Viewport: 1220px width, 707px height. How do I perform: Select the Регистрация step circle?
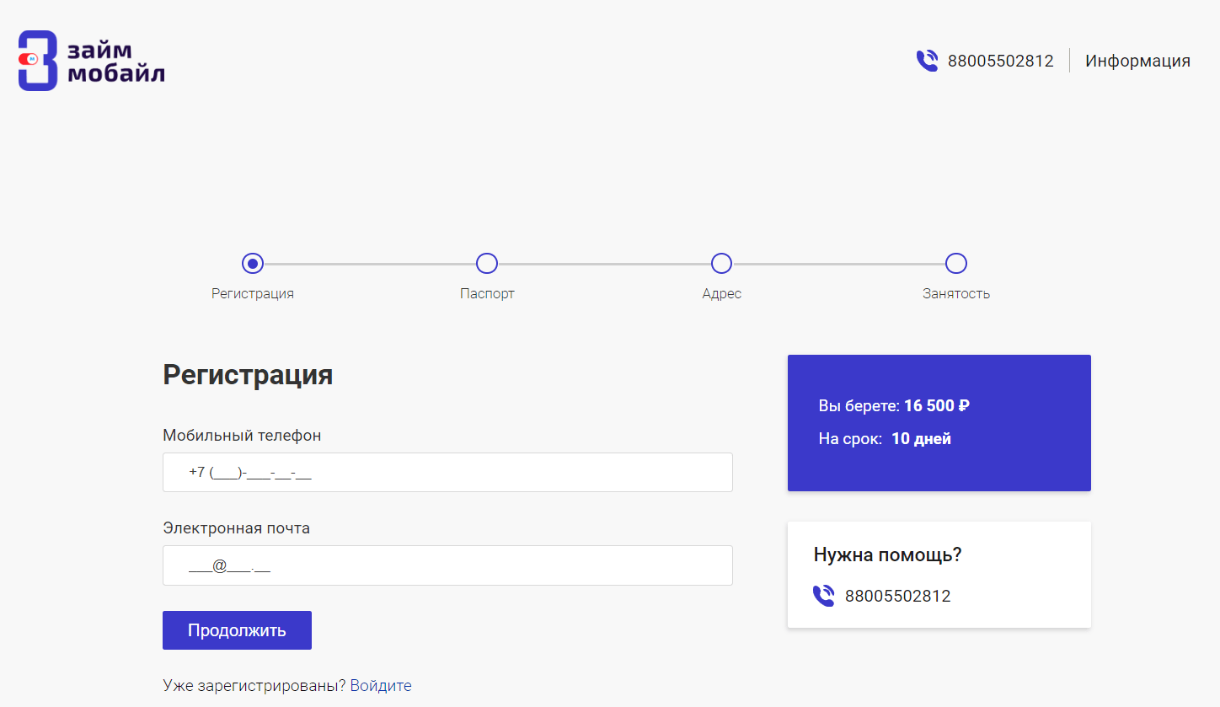253,264
